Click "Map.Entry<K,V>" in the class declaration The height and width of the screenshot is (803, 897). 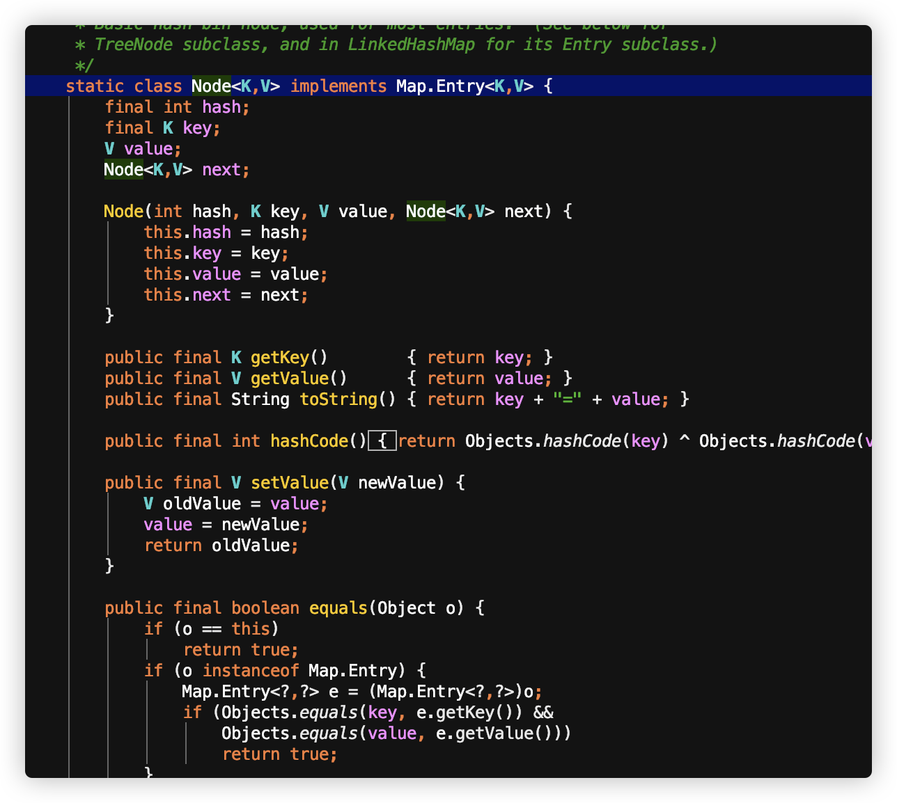coord(465,86)
